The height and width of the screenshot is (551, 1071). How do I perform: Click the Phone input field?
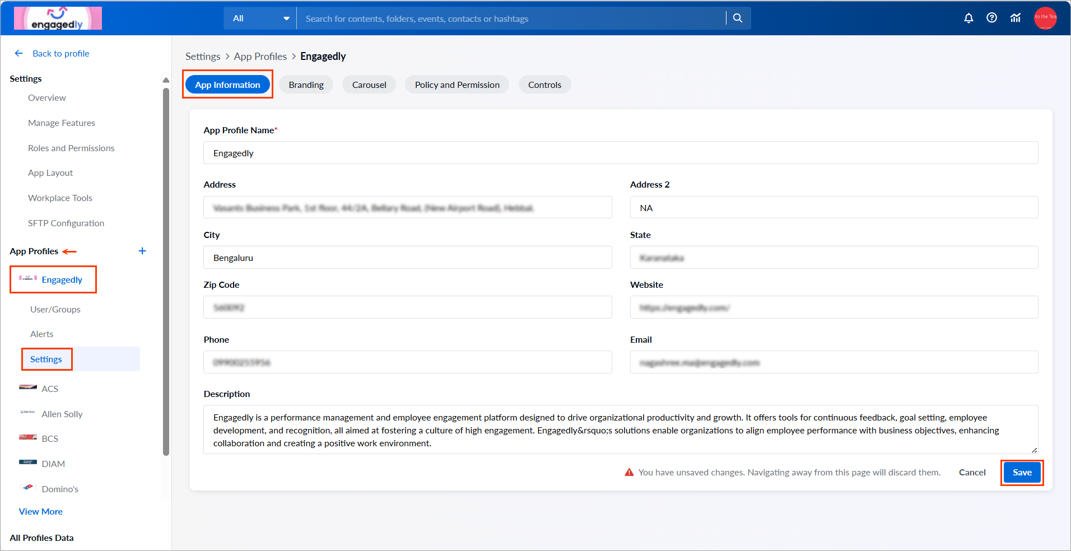tap(407, 362)
